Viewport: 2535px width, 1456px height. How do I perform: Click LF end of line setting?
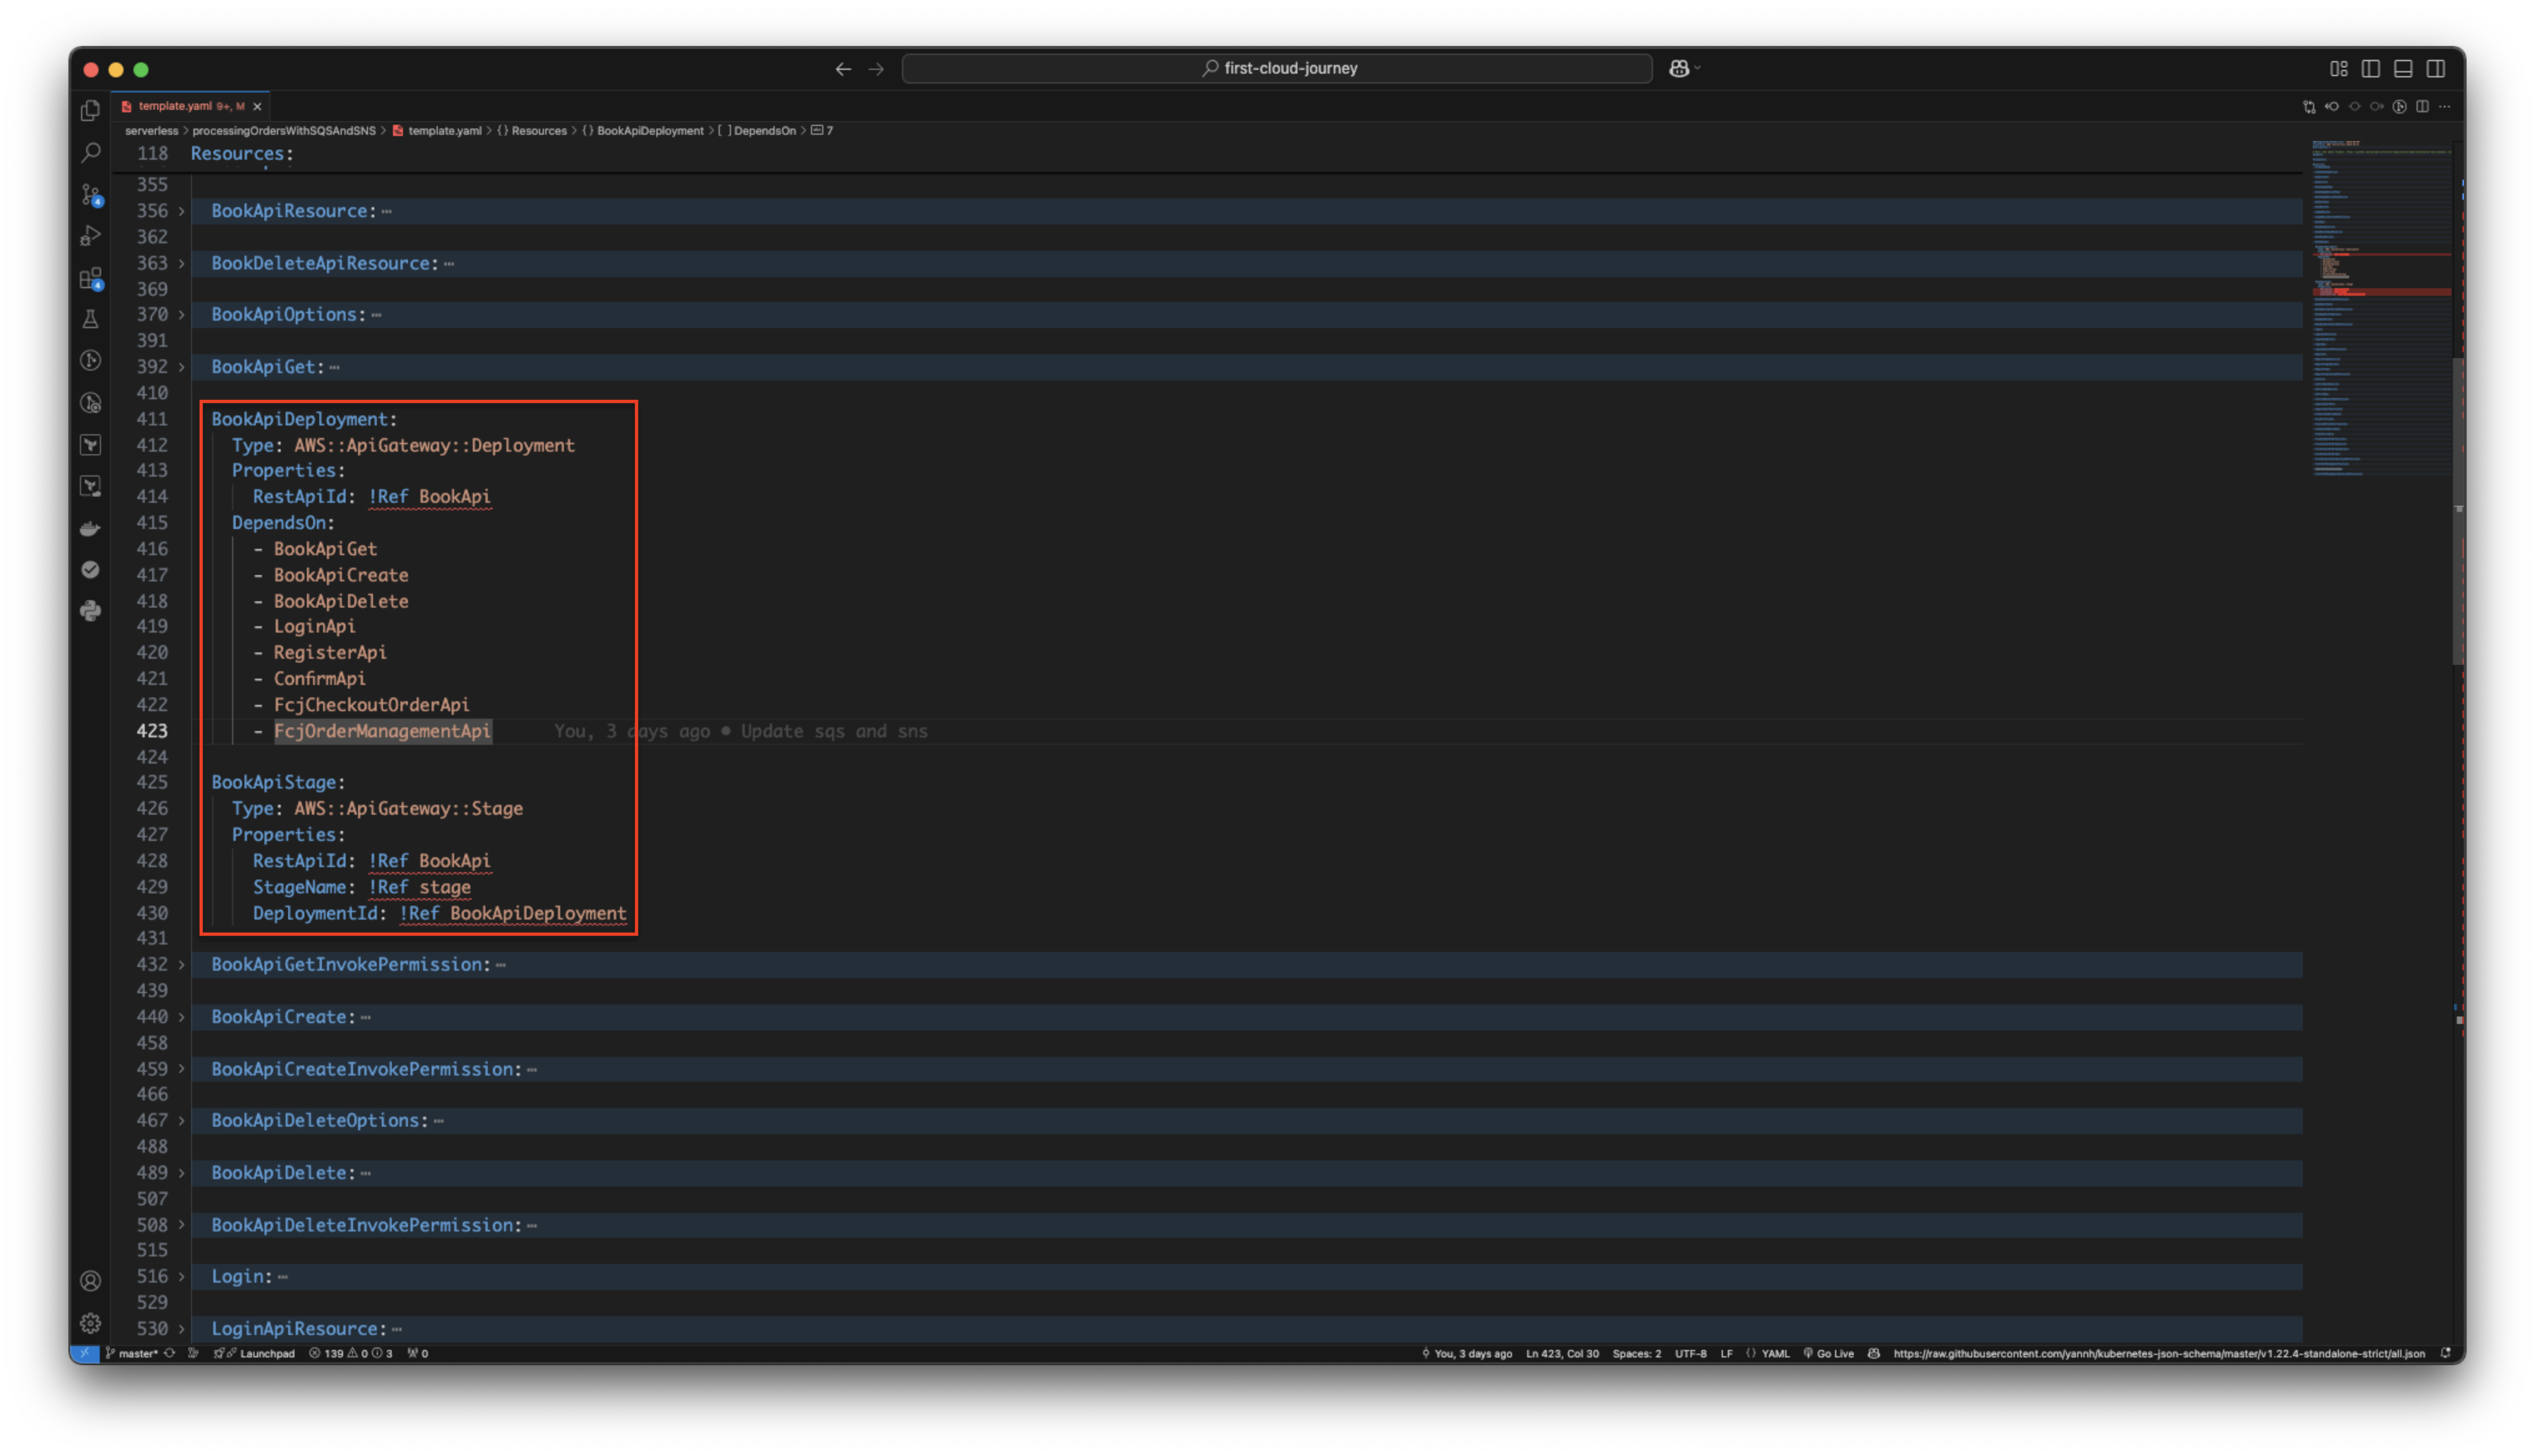click(x=1727, y=1353)
